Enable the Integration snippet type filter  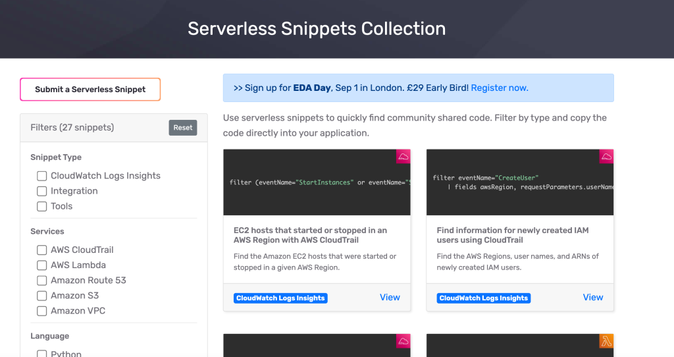click(x=41, y=191)
